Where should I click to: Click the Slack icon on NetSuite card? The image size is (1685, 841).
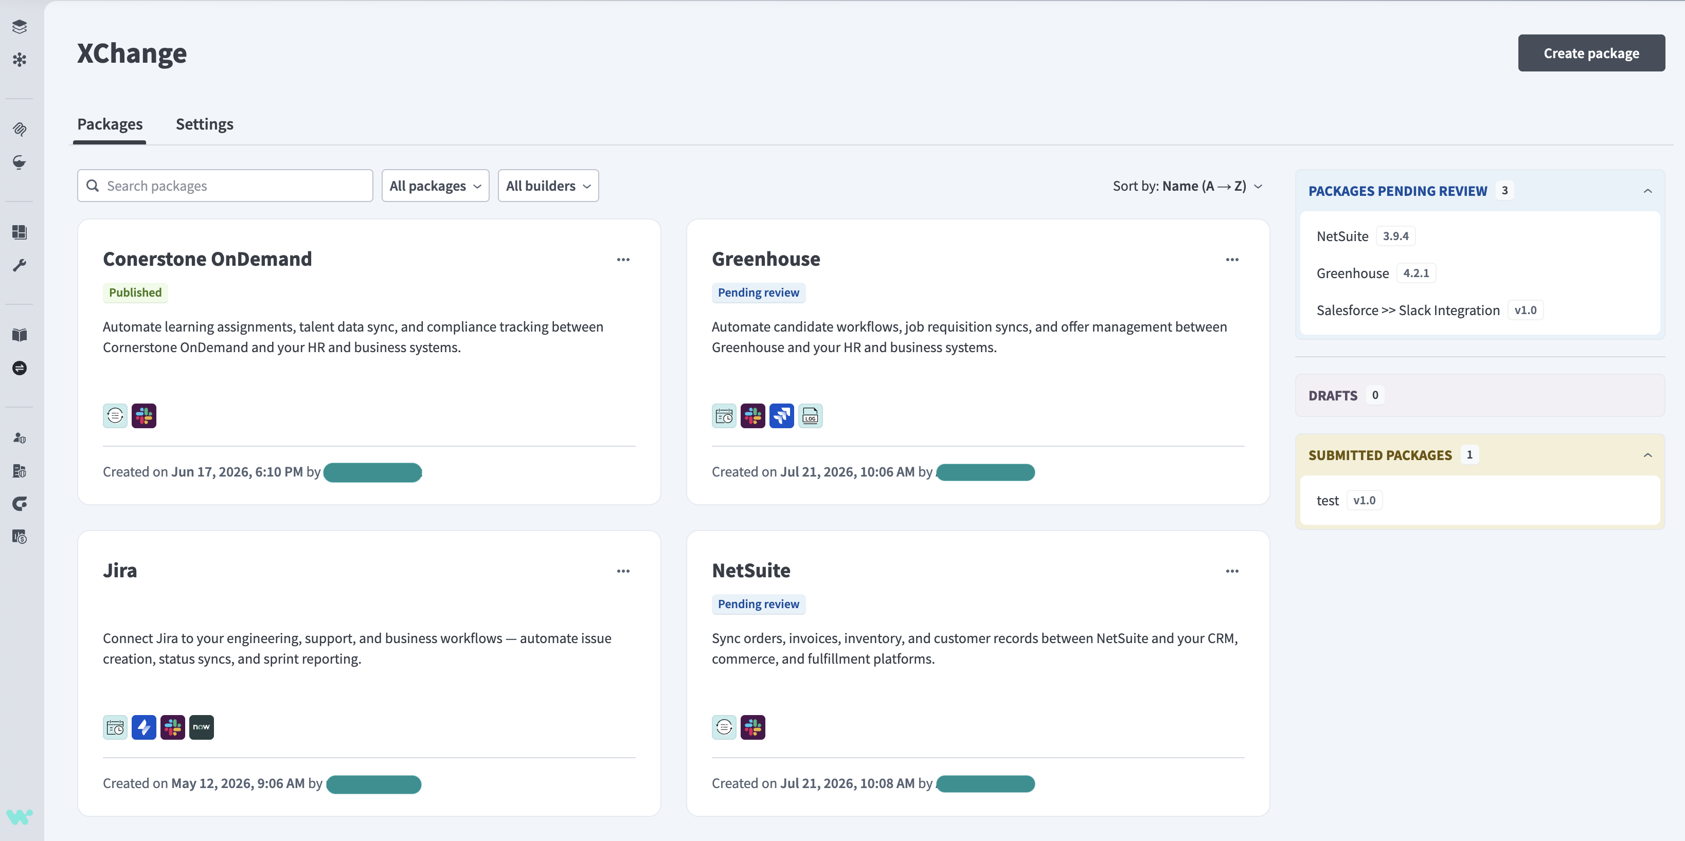(753, 727)
